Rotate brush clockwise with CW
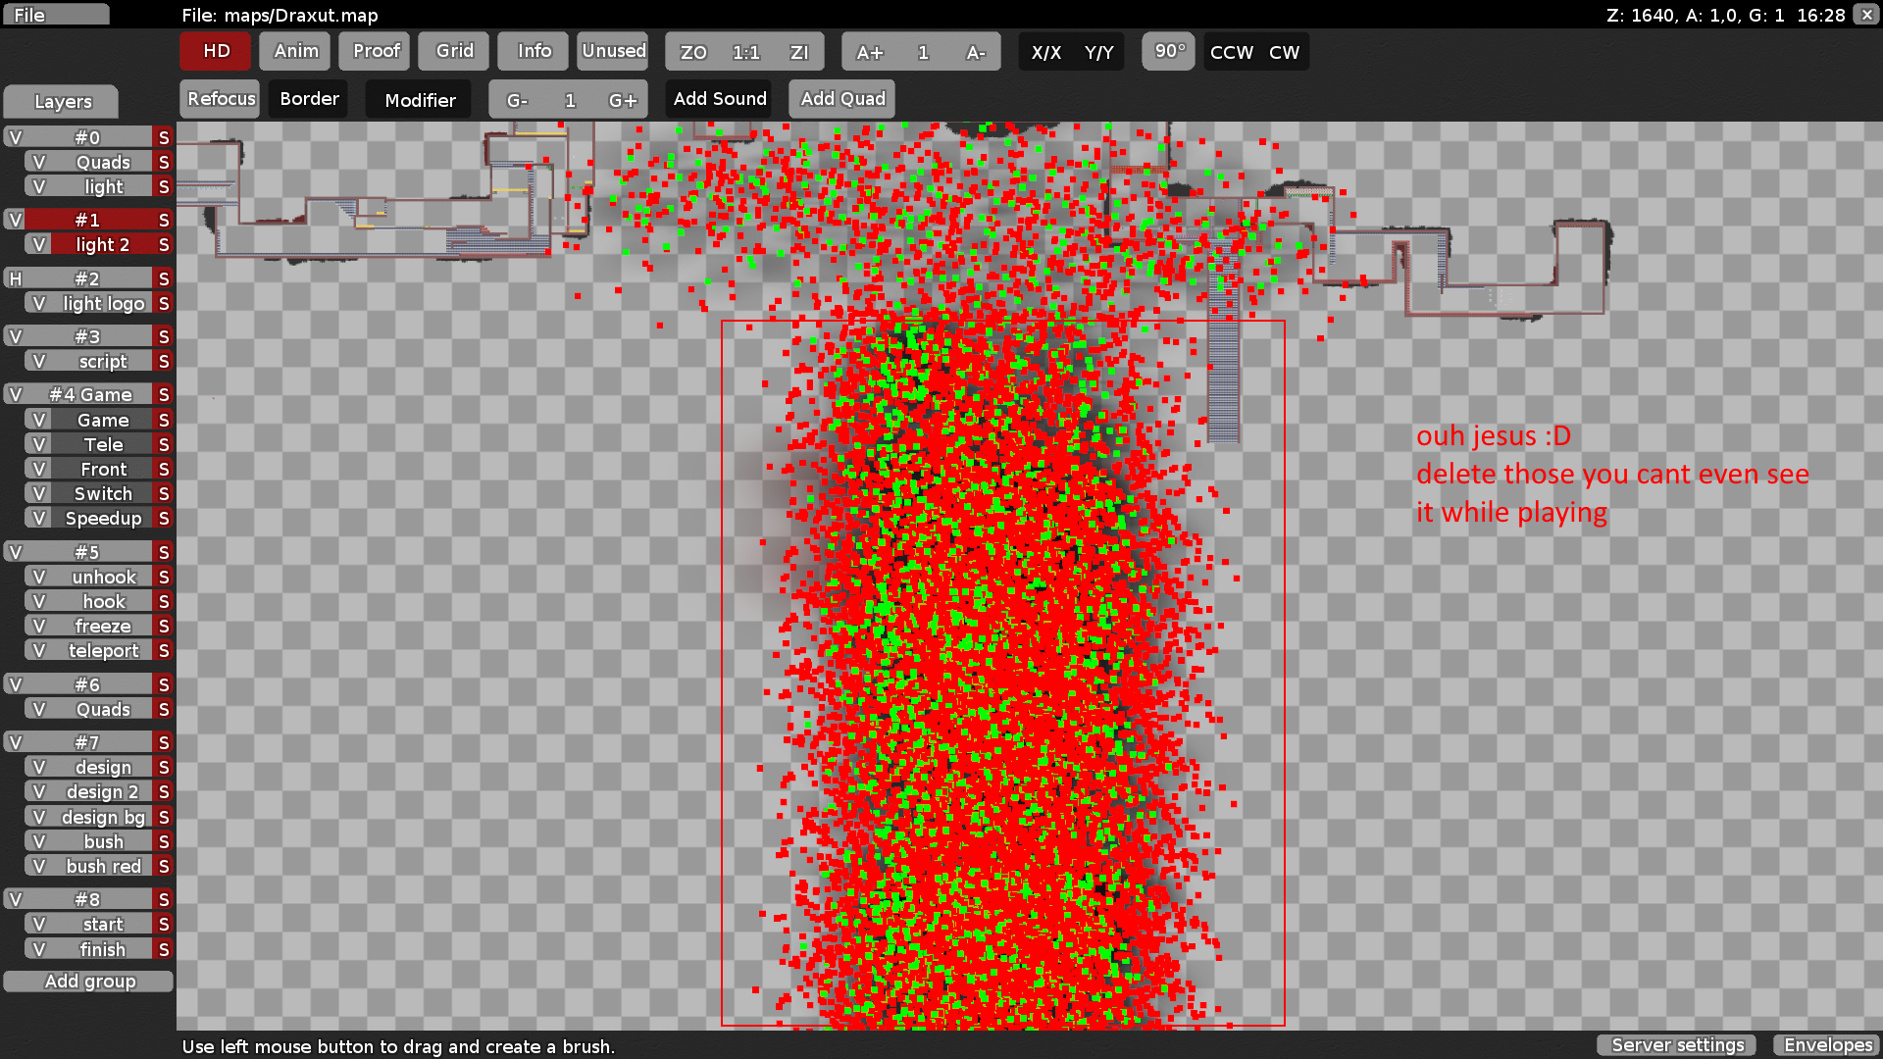The height and width of the screenshot is (1059, 1883). pos(1284,52)
